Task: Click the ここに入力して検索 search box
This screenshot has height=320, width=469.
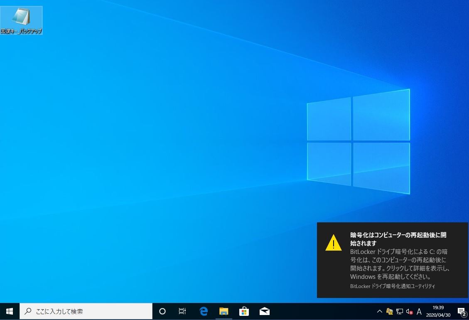Action: [x=86, y=311]
